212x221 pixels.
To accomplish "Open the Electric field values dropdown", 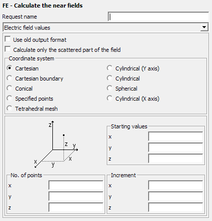I will pyautogui.click(x=106, y=27).
